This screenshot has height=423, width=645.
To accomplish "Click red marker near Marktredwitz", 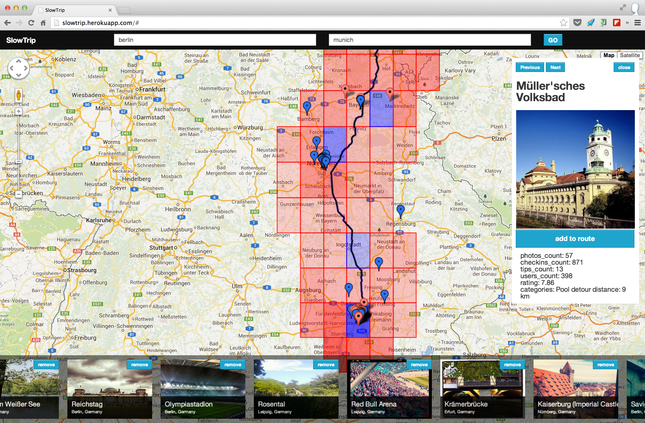I will pos(390,94).
